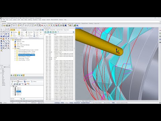Open the File menu

[x=1, y=20]
